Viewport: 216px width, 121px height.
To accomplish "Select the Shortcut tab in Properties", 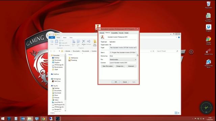I will (x=107, y=33).
